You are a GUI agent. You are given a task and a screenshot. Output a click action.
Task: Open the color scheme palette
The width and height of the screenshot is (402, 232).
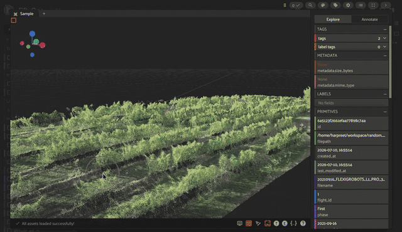tap(323, 5)
